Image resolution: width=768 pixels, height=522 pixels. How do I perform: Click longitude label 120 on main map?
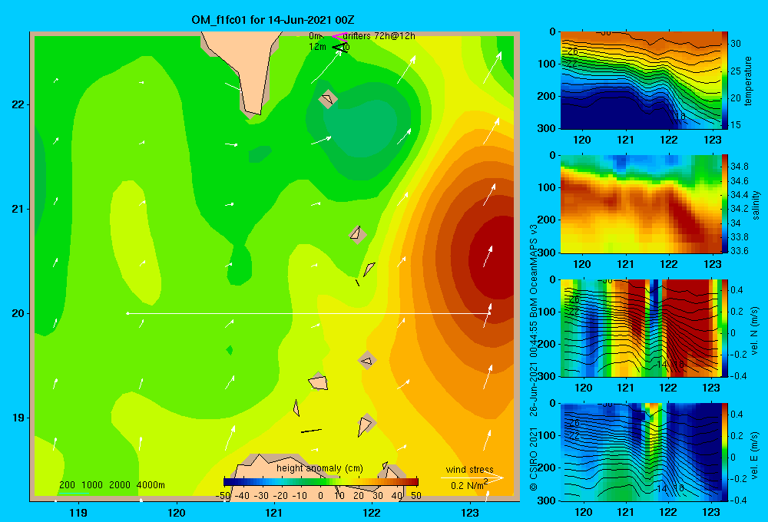pos(177,513)
